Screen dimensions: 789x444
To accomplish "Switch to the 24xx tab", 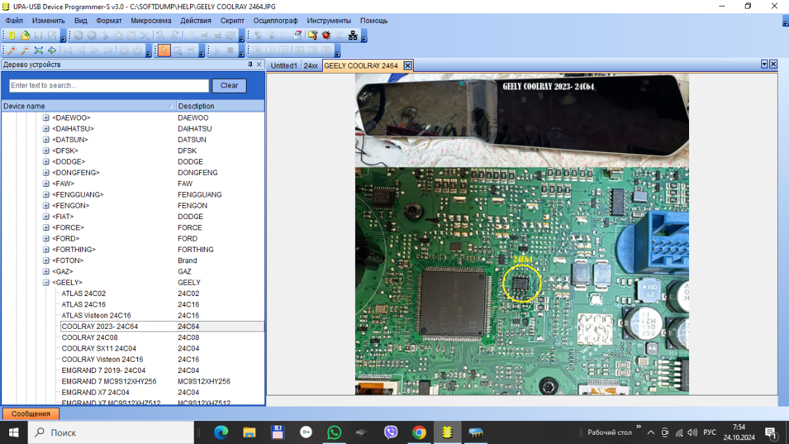I will click(x=310, y=66).
